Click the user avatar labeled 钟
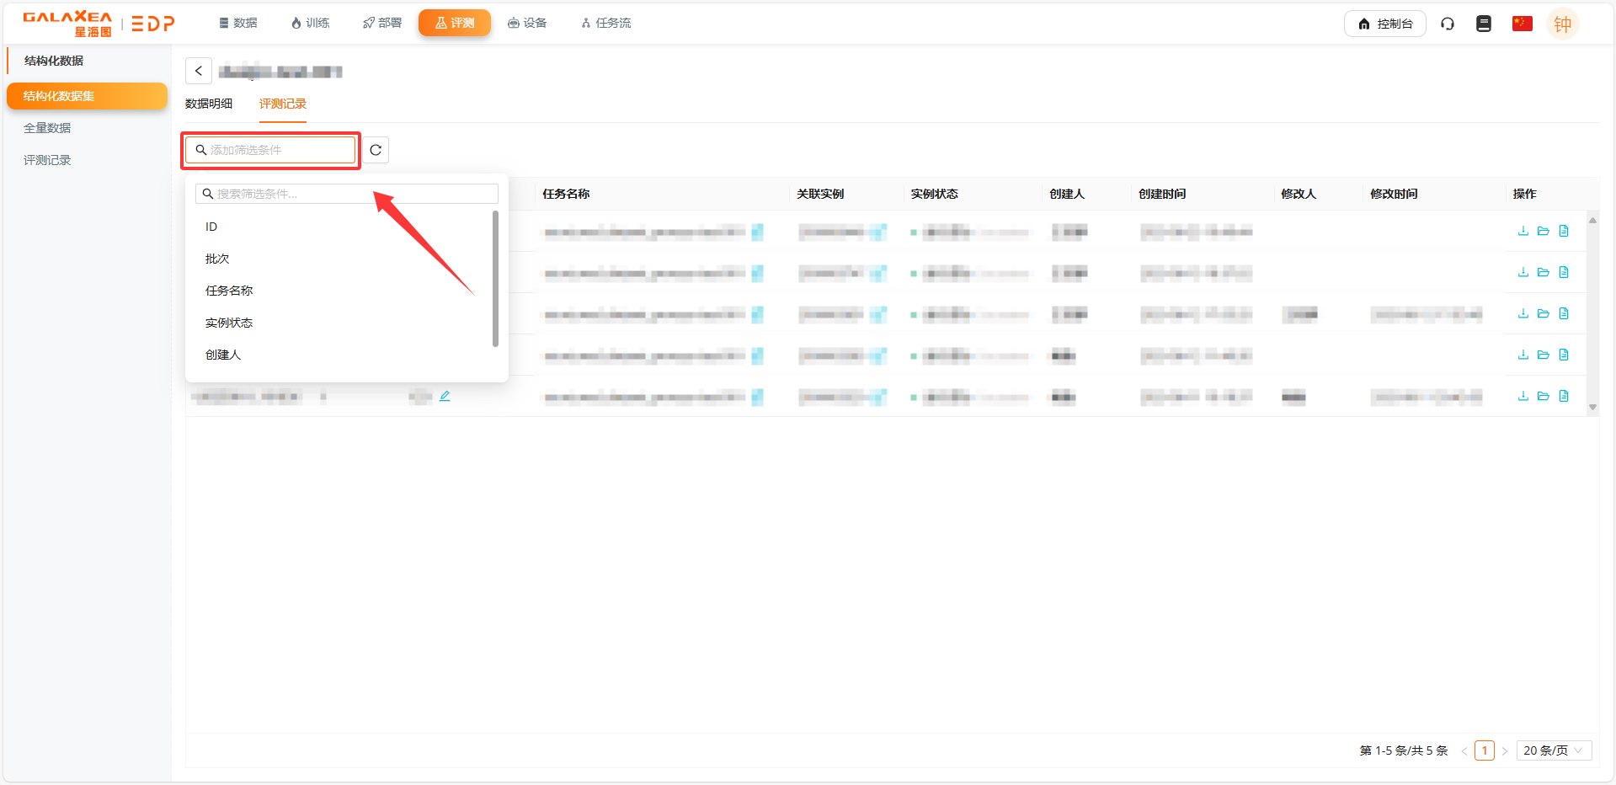This screenshot has width=1616, height=785. coord(1562,24)
